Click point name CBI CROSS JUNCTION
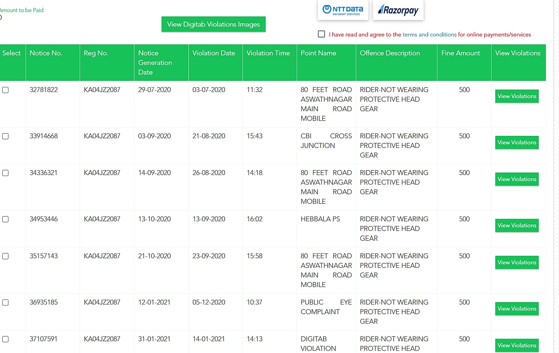 coord(326,141)
